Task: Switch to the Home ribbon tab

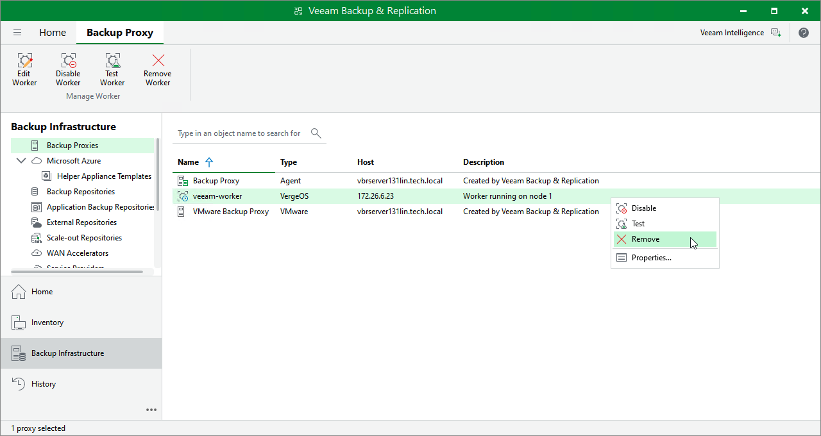Action: [x=53, y=33]
